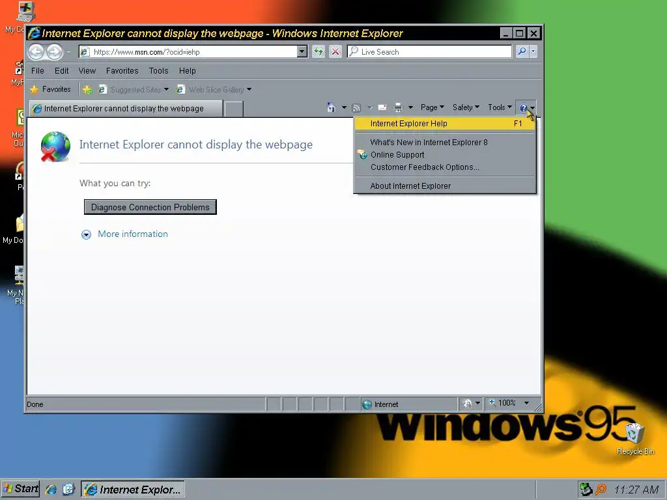Screen dimensions: 667x500
Task: Open the Safety command bar menu
Action: [x=466, y=107]
